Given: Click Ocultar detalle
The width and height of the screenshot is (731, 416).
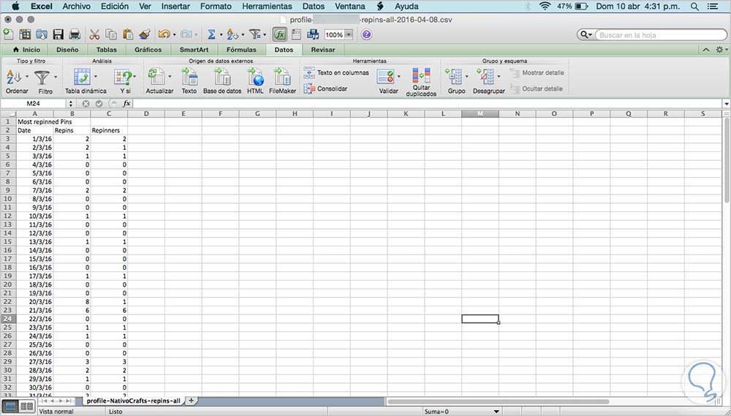Looking at the screenshot, I should tap(536, 88).
